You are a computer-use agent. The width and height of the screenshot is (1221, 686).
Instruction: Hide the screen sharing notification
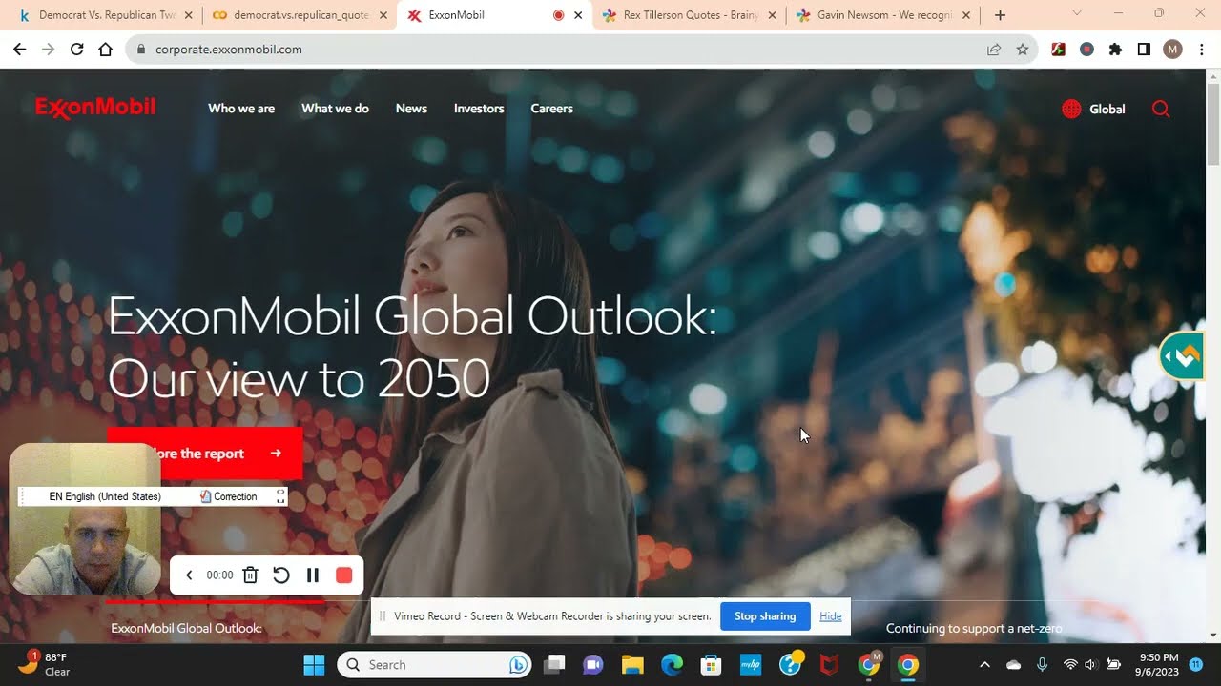(x=831, y=616)
